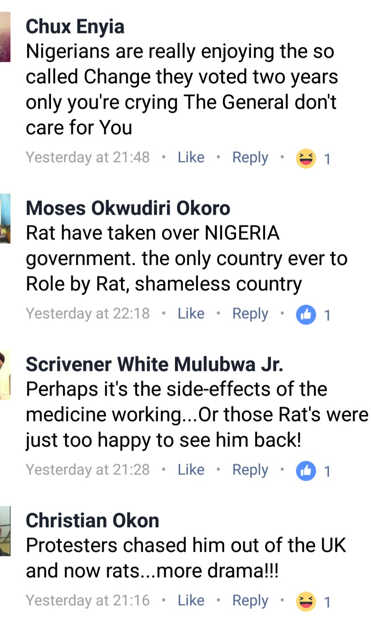Screen dimensions: 372x632
Task: Click laughing reaction on Christian Okon's comment
Action: pyautogui.click(x=306, y=602)
